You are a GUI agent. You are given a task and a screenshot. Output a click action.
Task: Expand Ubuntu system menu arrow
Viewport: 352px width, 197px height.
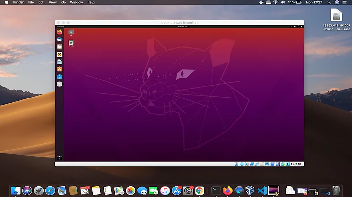coord(301,27)
